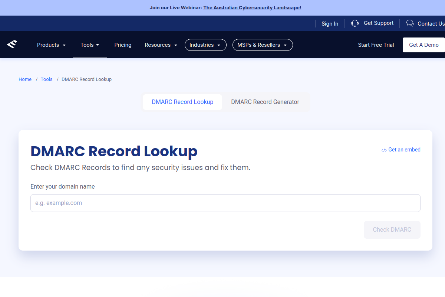Viewport: 445px width, 297px height.
Task: Click the Get A Demo button
Action: pyautogui.click(x=424, y=45)
